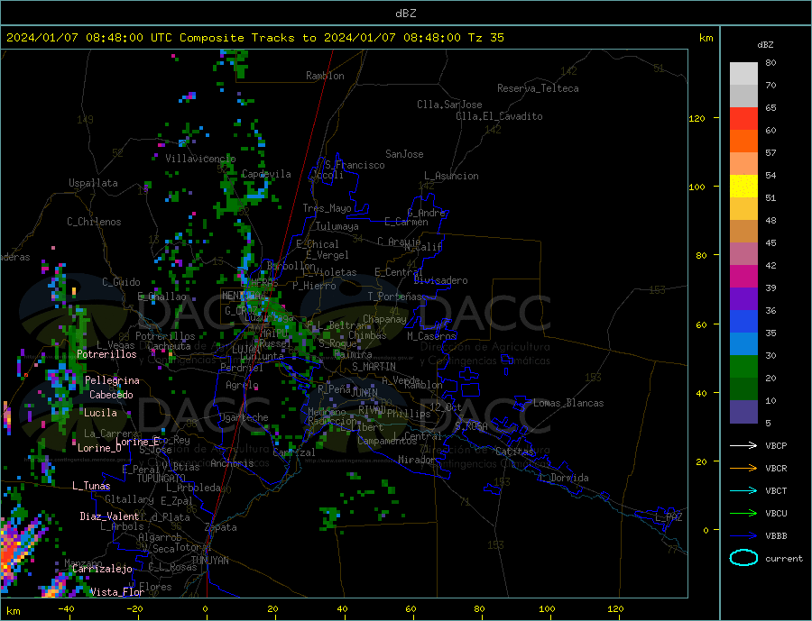Select the yellow 51-54 dBZ legend swatch
Image resolution: width=812 pixels, height=621 pixels.
tap(743, 187)
